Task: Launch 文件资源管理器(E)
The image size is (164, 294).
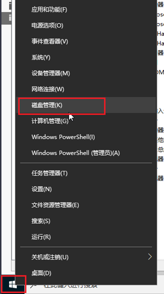Action: click(x=86, y=205)
